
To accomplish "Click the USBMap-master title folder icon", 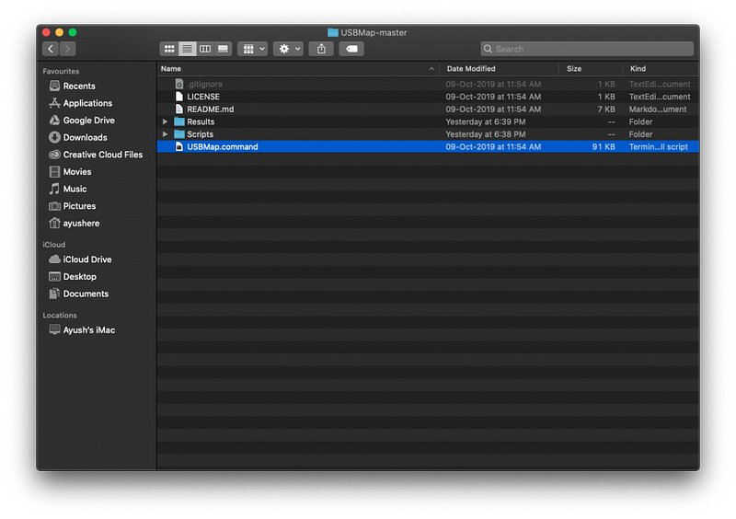I will tap(333, 32).
